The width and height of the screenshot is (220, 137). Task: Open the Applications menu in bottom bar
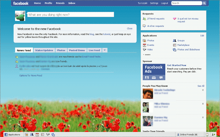click(12, 135)
